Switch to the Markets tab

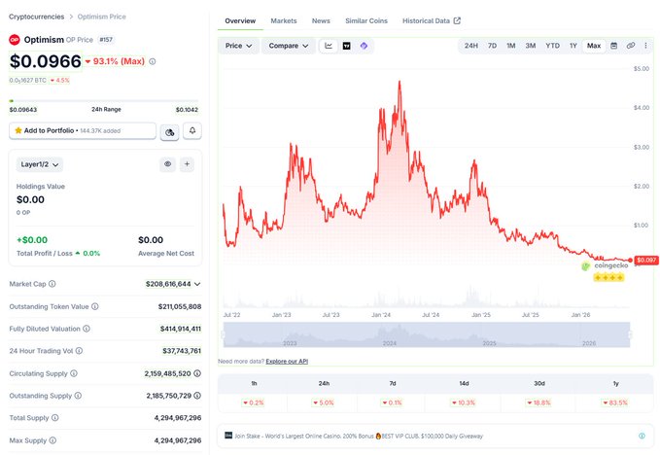pyautogui.click(x=284, y=20)
